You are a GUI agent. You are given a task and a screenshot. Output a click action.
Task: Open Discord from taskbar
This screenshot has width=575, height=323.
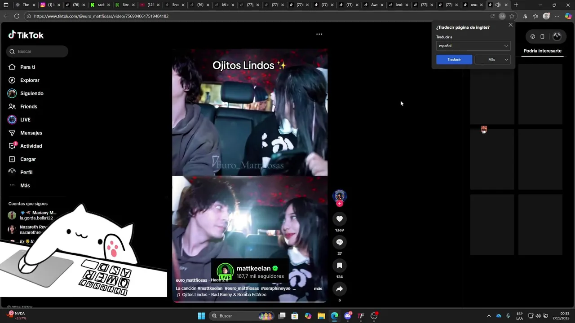click(348, 316)
